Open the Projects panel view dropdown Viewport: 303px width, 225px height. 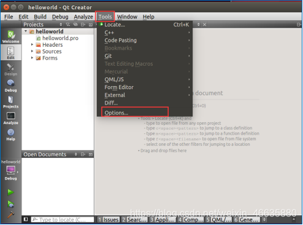[x=61, y=25]
